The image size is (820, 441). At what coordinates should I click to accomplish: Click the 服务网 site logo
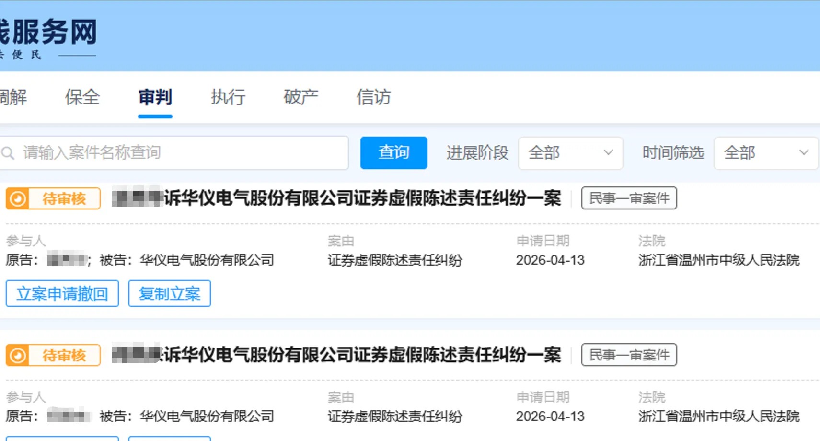click(x=48, y=38)
